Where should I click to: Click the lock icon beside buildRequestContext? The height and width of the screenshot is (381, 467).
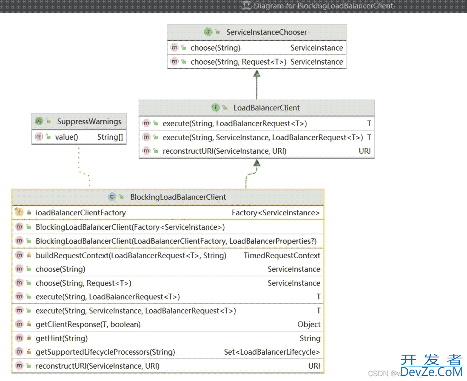pyautogui.click(x=29, y=255)
